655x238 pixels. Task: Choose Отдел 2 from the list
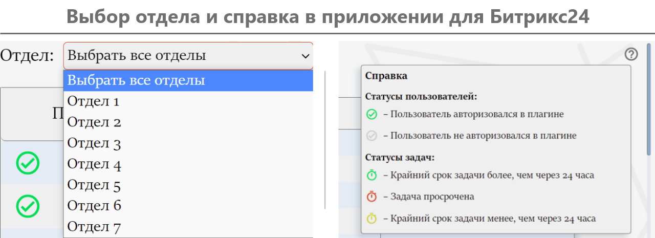[x=188, y=122]
